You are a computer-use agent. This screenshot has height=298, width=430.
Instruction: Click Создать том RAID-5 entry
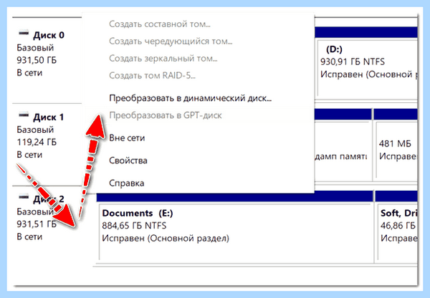click(152, 76)
